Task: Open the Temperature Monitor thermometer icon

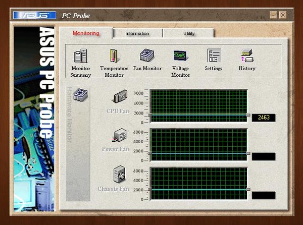Action: point(114,56)
